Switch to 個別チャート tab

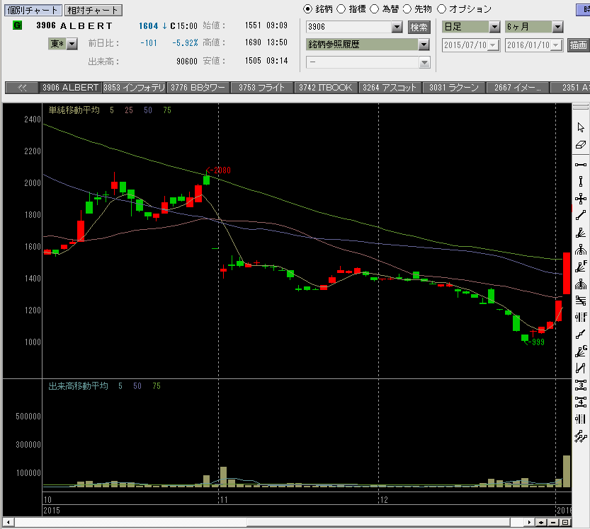[33, 10]
